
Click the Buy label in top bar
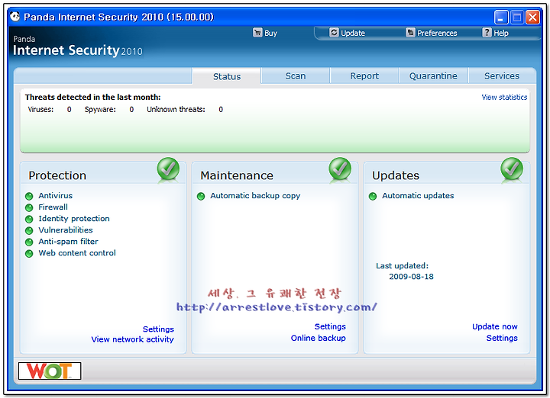tap(270, 34)
